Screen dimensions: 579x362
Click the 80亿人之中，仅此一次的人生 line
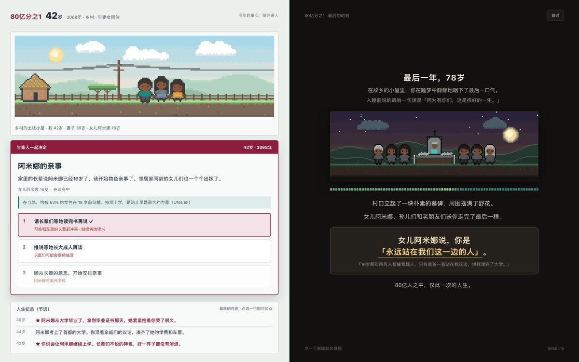coord(433,285)
